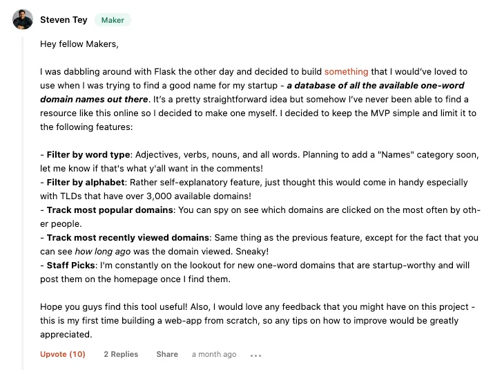Click the bold 'Filter by alphabet' text

click(86, 183)
